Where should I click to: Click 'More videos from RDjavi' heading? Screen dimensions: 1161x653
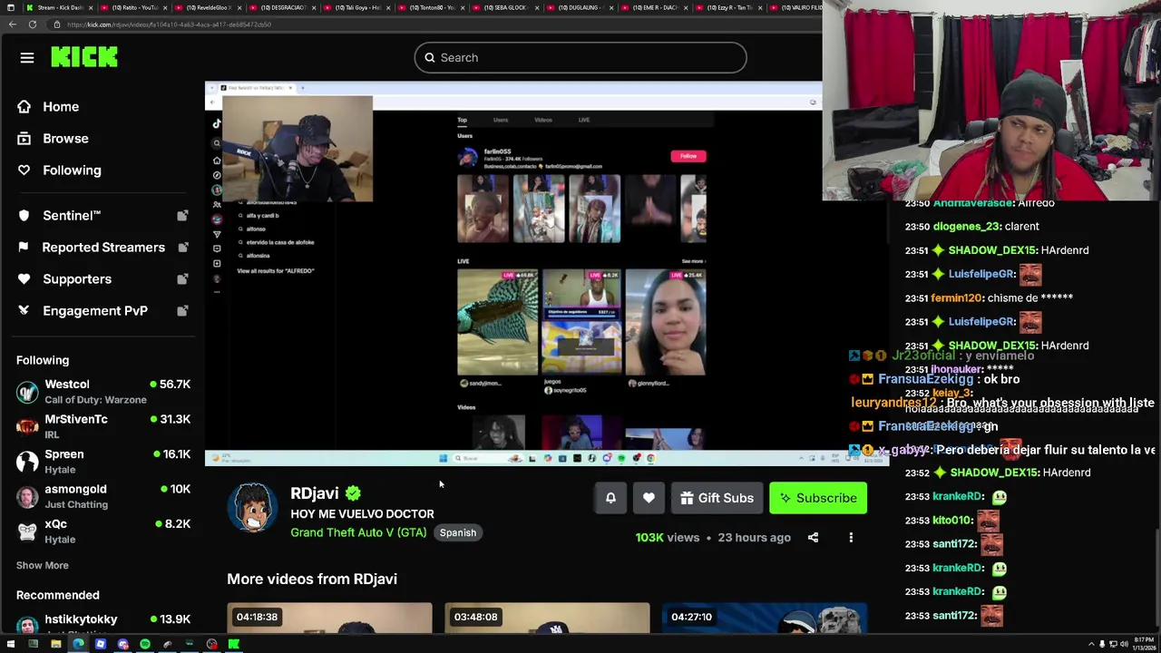click(312, 579)
